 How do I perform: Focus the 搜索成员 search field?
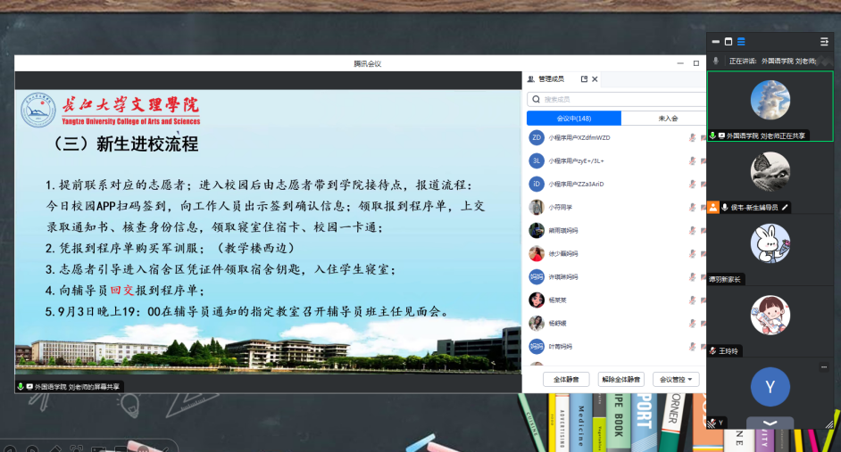coord(616,99)
